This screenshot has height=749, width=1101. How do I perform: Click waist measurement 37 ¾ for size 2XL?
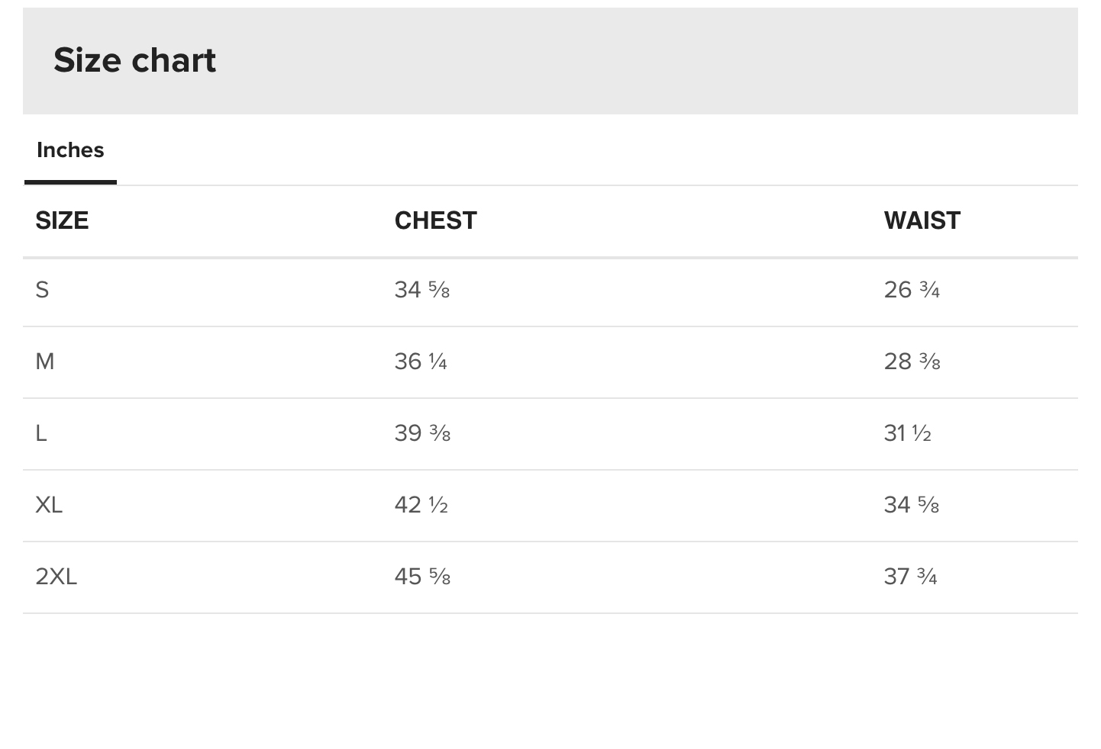(x=910, y=577)
